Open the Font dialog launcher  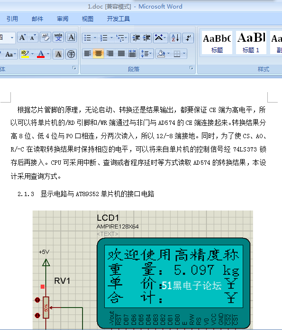point(74,68)
